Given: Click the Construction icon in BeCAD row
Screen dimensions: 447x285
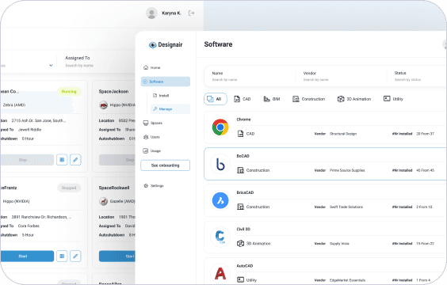Looking at the screenshot, I should (241, 170).
